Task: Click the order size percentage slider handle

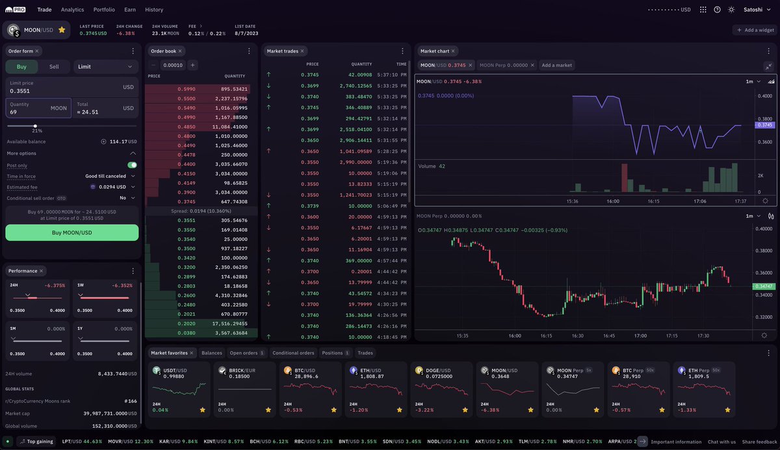Action: pyautogui.click(x=35, y=126)
